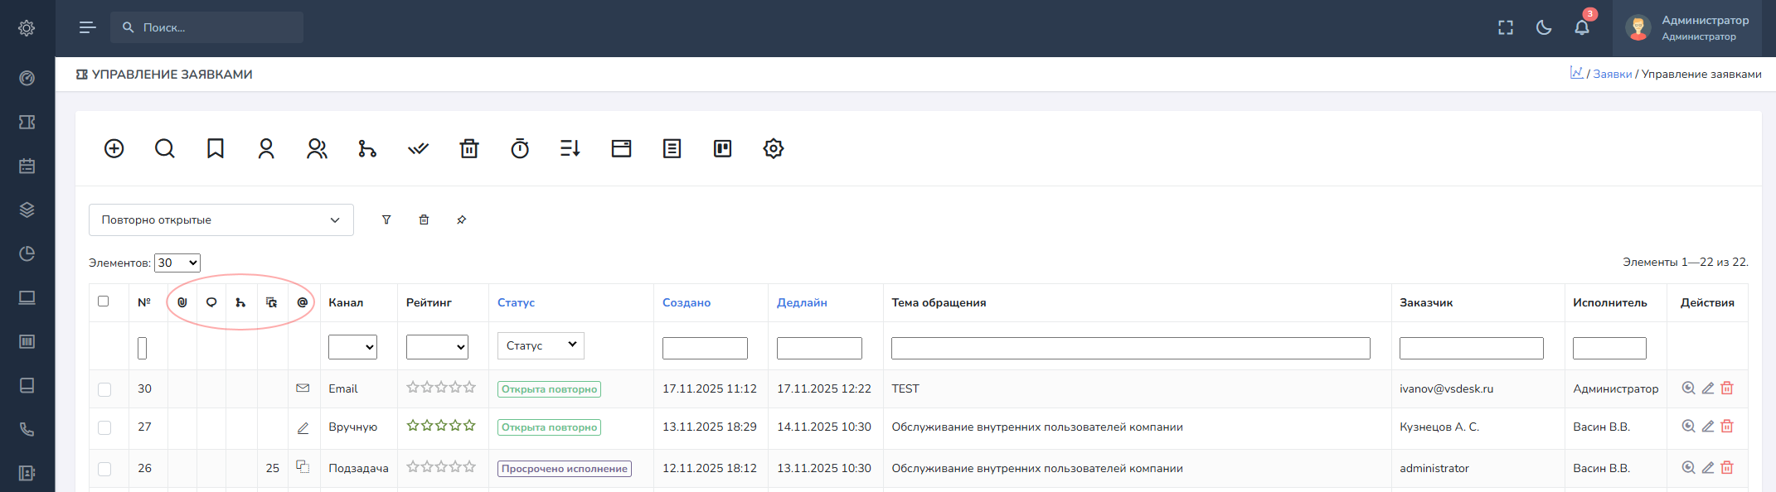Sort the table by 'Создано' column

pos(687,302)
